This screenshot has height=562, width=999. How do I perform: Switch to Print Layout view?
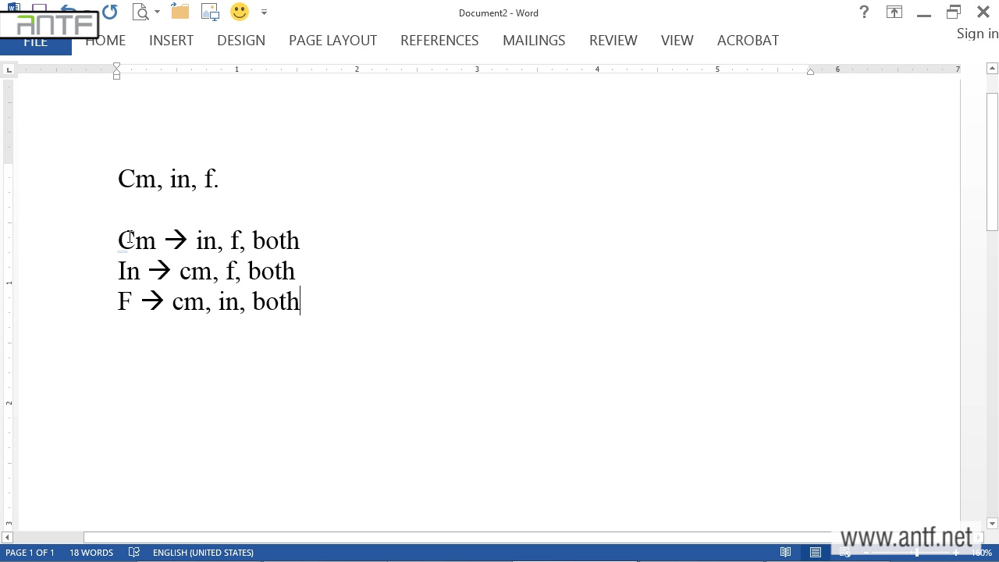pos(816,553)
